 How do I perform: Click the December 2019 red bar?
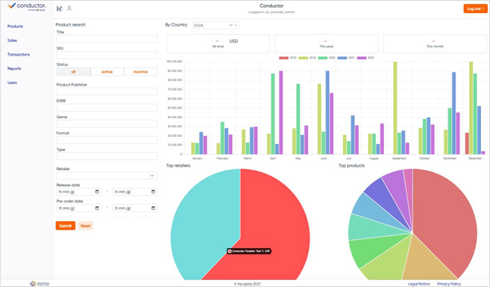pyautogui.click(x=467, y=143)
